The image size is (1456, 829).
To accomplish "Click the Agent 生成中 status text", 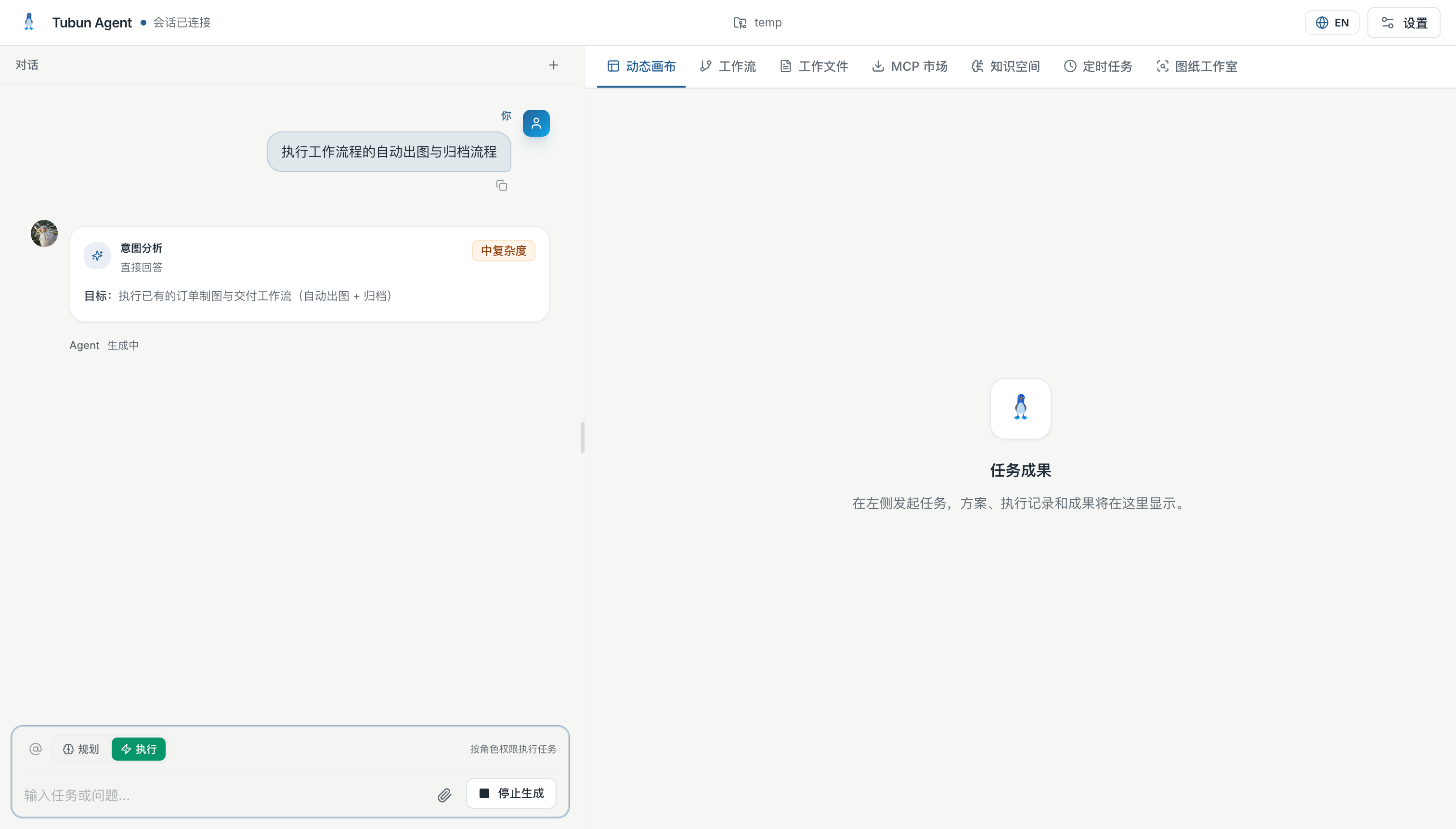I will click(x=104, y=346).
